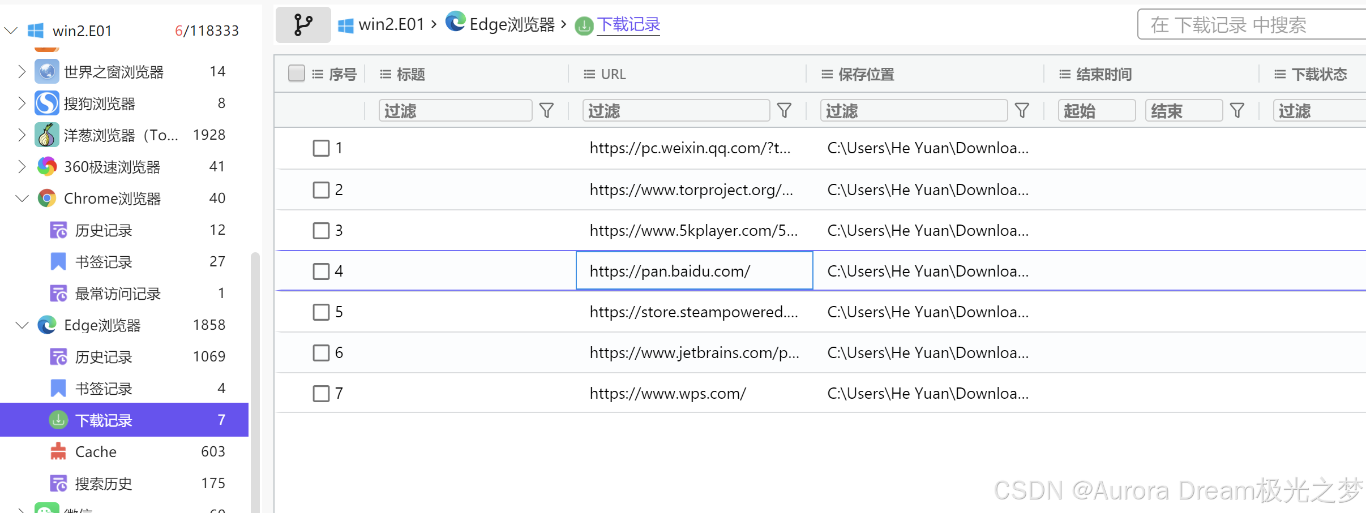
Task: Click the 标题 filter input field
Action: [x=456, y=110]
